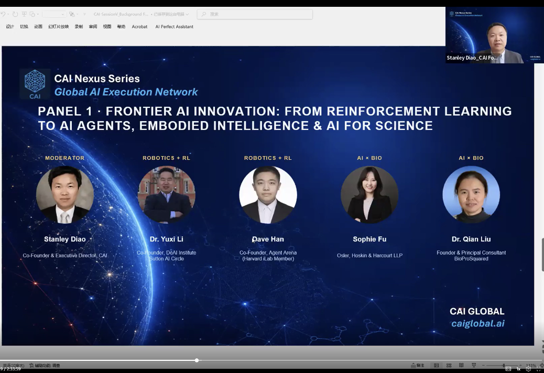Click Sophie Fu's portrait photo

369,194
